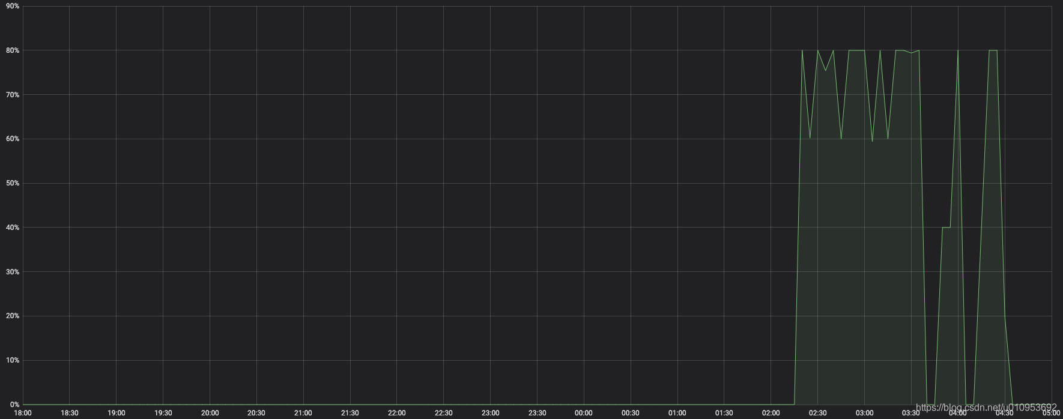Click the 23:30 time label
The height and width of the screenshot is (419, 1063).
[538, 413]
